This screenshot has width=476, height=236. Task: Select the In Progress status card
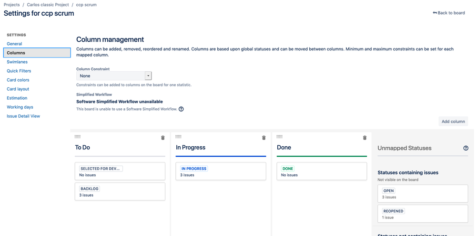click(x=221, y=171)
